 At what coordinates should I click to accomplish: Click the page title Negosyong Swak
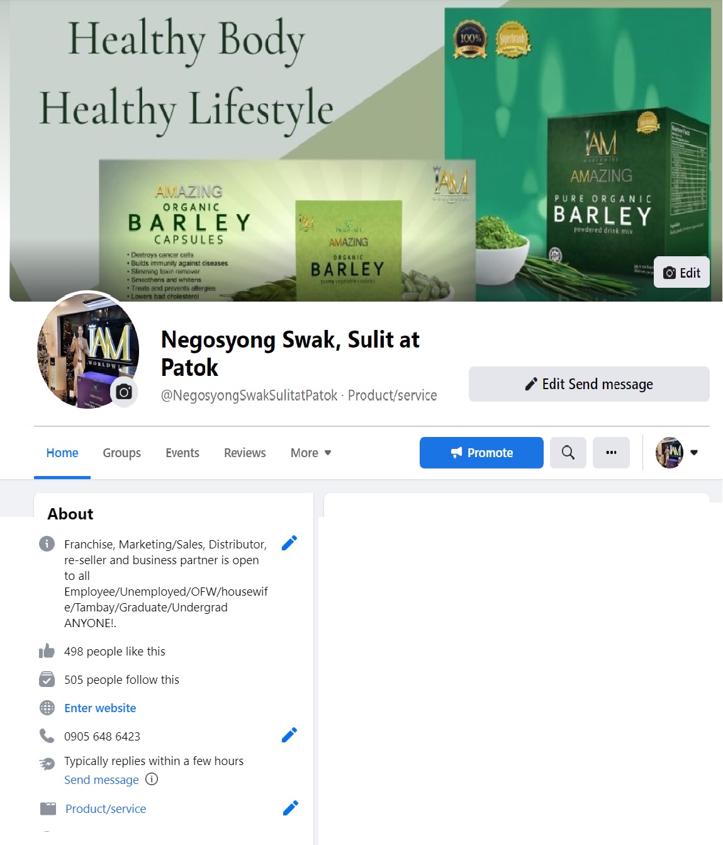pyautogui.click(x=290, y=353)
